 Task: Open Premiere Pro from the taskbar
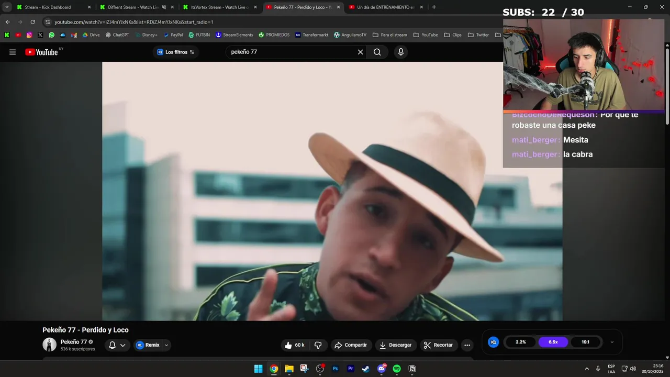coord(351,369)
